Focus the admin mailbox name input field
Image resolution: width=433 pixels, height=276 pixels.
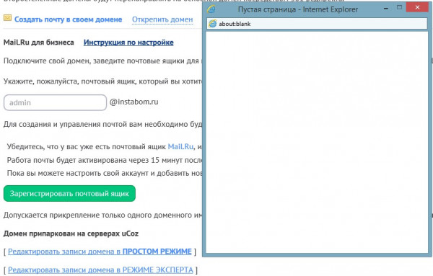point(56,102)
